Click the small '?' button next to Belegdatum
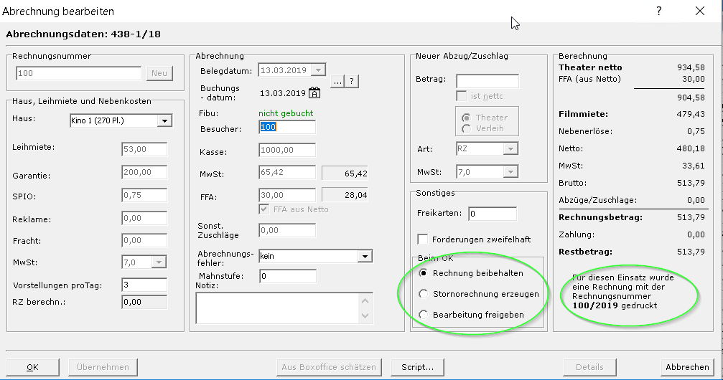723x380 pixels. pos(352,80)
